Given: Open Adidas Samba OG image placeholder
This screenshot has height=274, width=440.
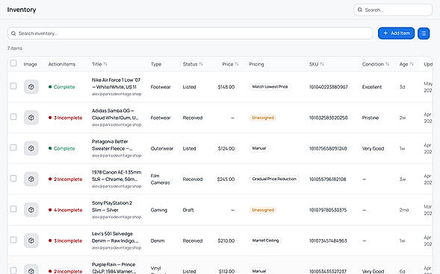Looking at the screenshot, I should coord(31,118).
